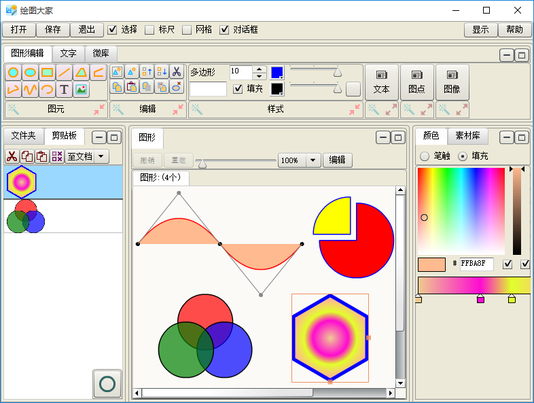Select the insert image tool
The width and height of the screenshot is (534, 403).
pos(81,90)
